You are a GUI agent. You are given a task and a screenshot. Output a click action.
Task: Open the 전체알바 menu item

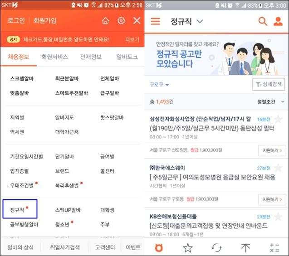[x=109, y=78]
